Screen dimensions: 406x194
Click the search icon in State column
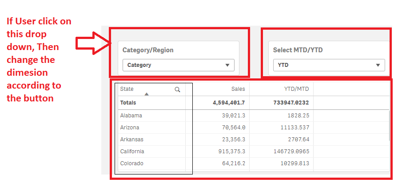coord(178,89)
